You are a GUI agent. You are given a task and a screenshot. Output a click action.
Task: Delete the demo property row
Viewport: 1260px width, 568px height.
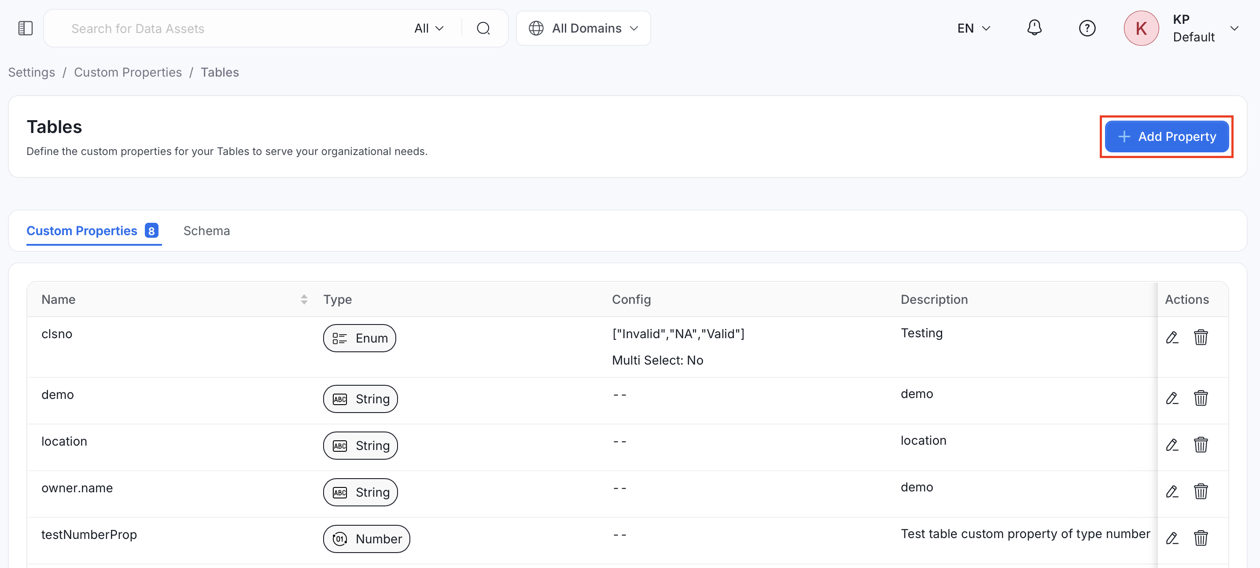[1201, 398]
